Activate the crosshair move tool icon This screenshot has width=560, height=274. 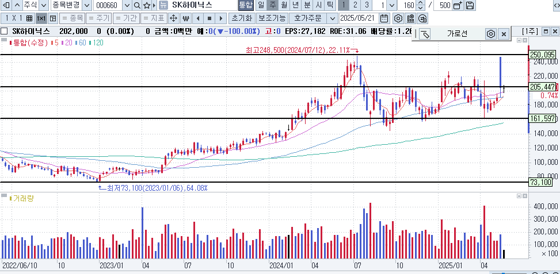click(x=174, y=18)
